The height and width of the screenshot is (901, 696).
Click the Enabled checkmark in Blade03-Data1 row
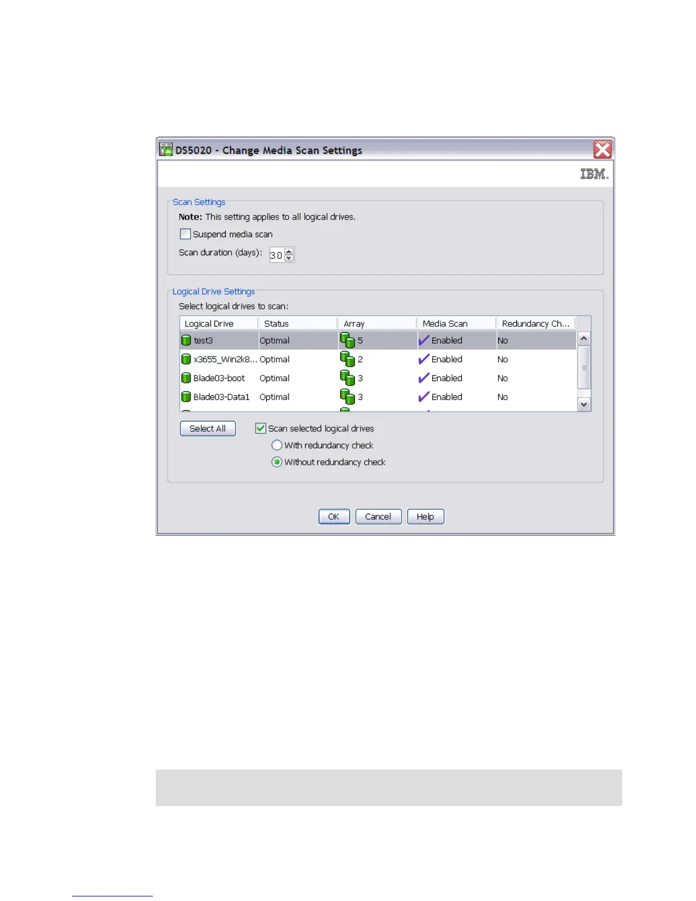(x=424, y=396)
